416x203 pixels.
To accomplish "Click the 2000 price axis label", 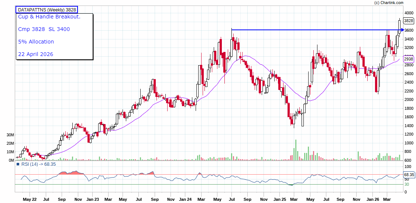I will click(x=409, y=99).
